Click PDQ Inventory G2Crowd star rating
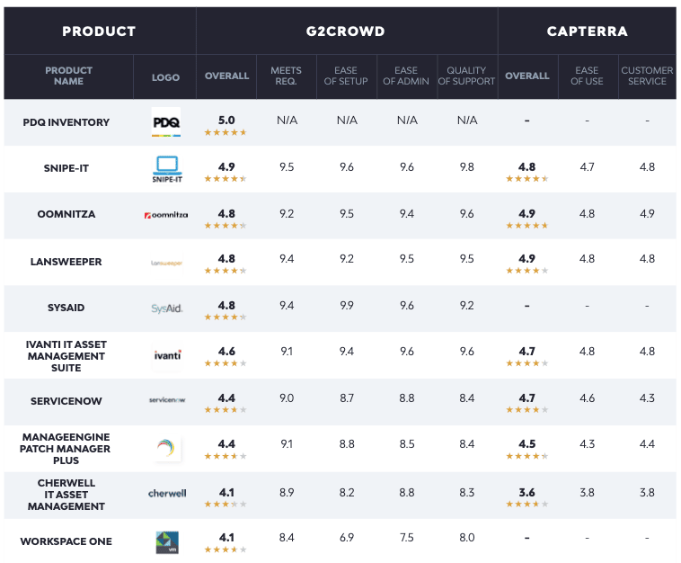The width and height of the screenshot is (681, 563). [226, 132]
